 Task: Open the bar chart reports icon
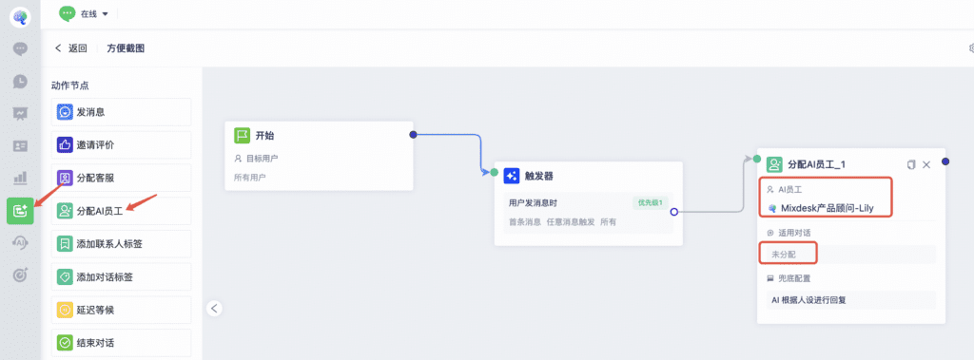[21, 179]
